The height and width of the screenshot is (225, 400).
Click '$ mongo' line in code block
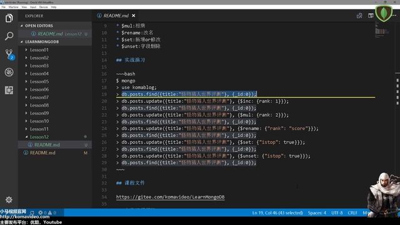126,81
